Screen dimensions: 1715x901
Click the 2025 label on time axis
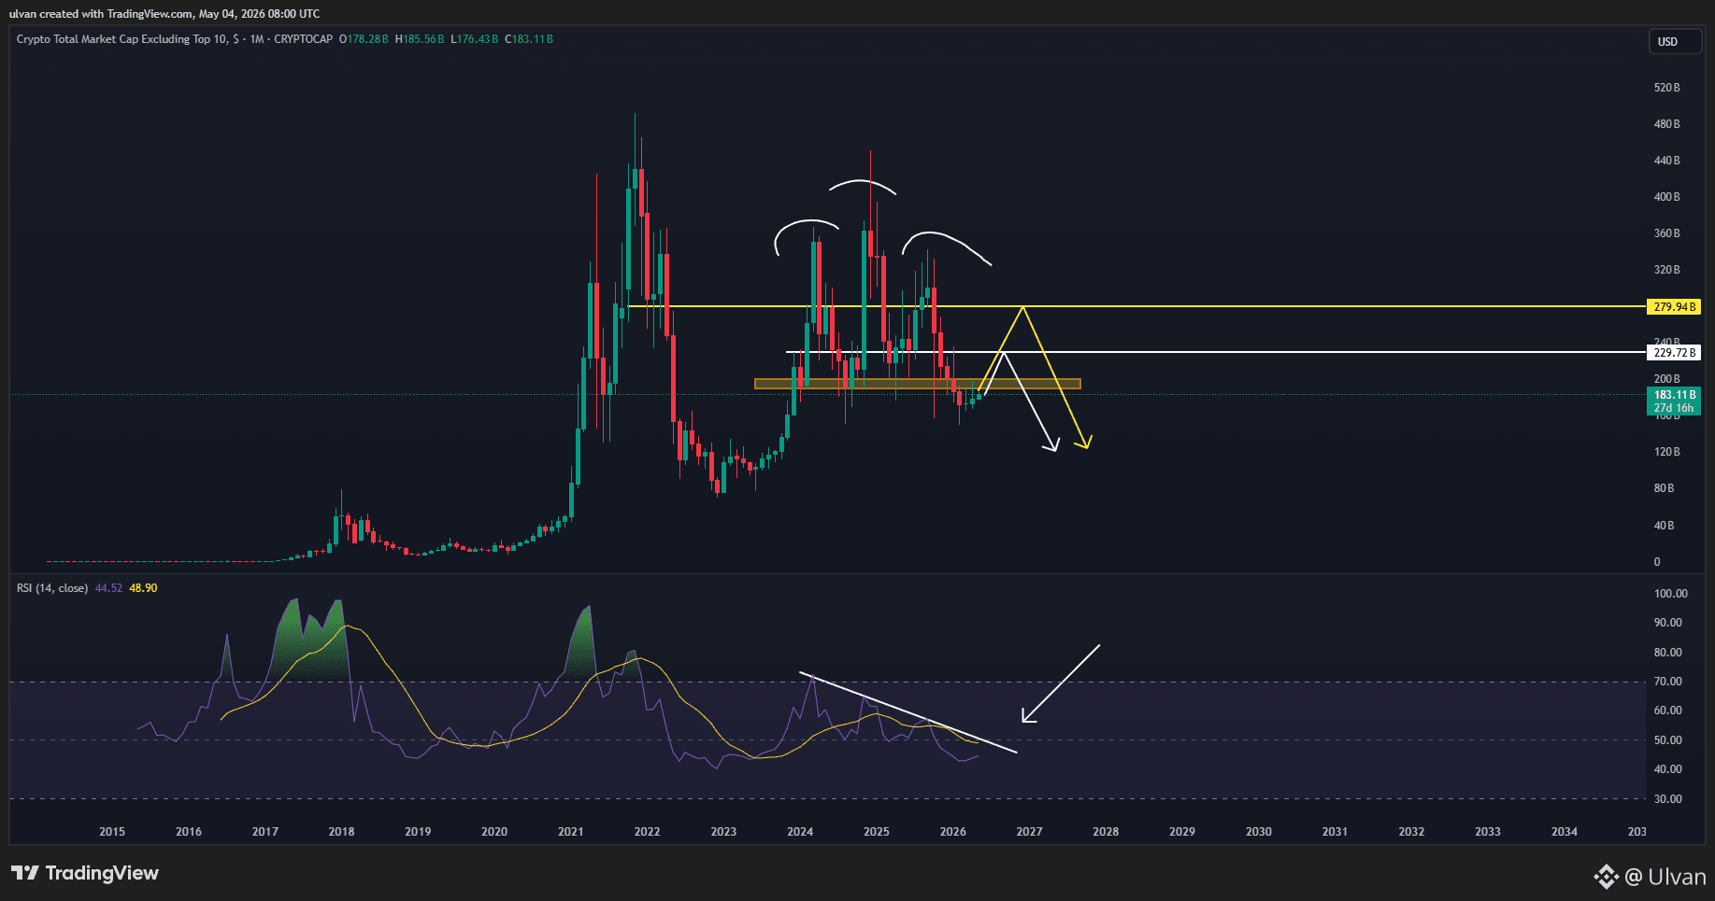point(877,832)
